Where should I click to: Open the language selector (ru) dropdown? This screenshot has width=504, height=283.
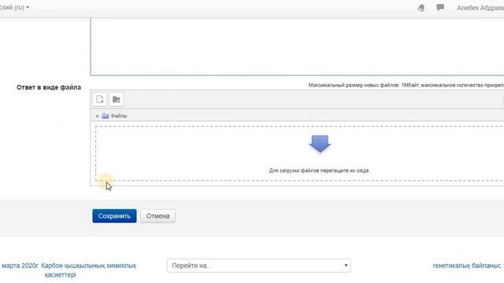pos(14,7)
